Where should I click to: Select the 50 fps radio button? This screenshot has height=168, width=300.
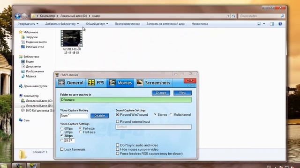click(61, 132)
